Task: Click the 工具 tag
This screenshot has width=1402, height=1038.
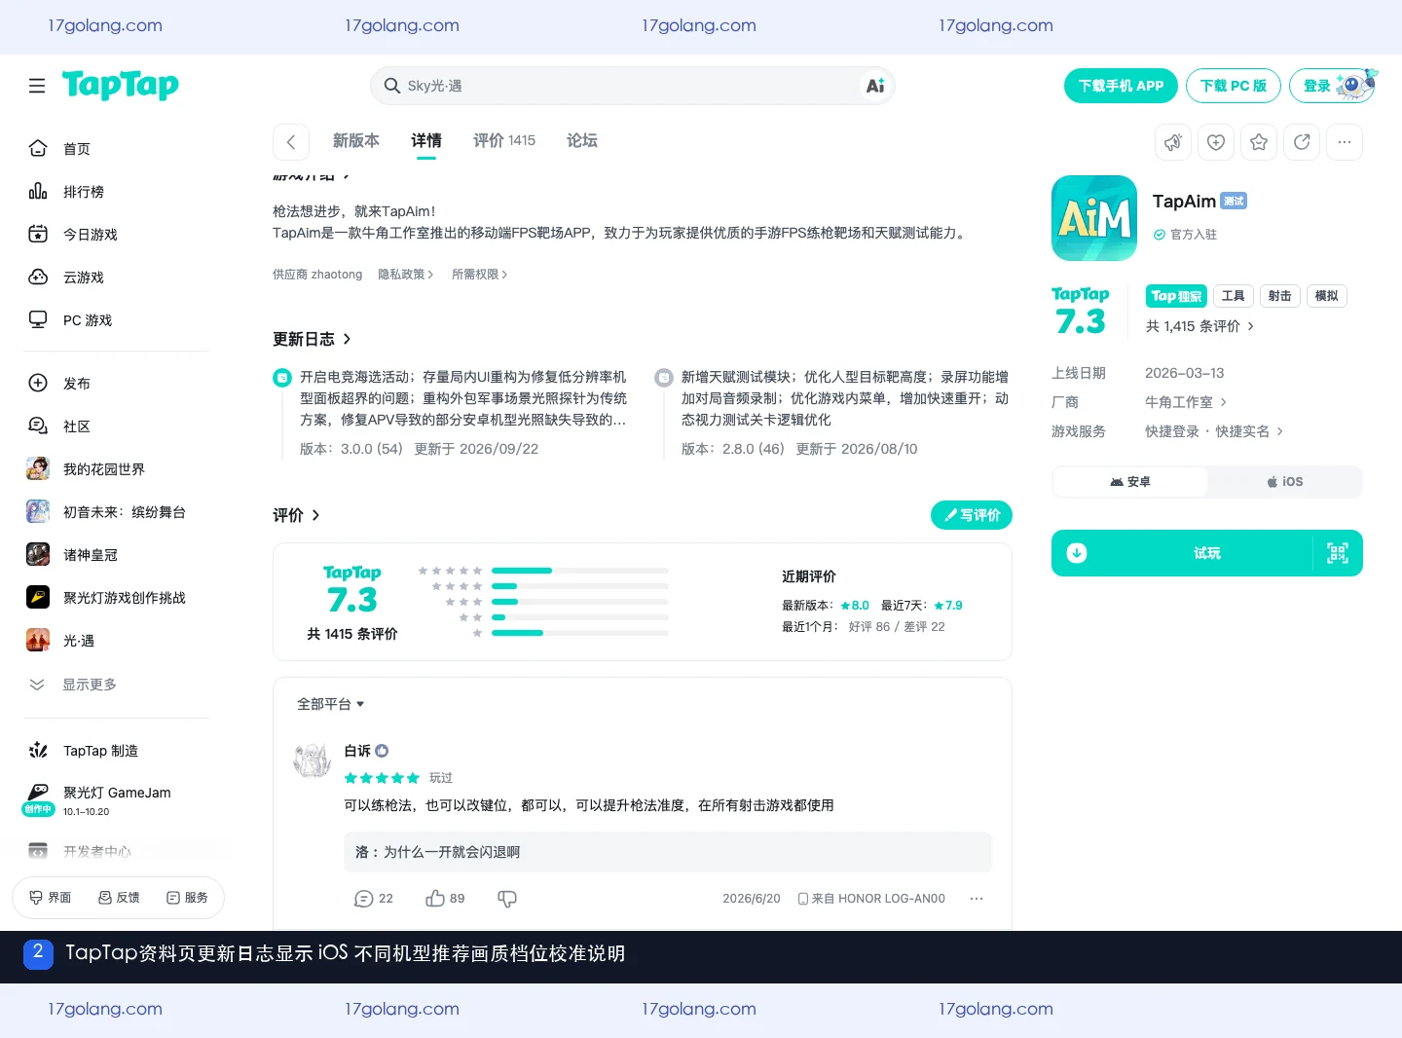Action: [x=1234, y=296]
